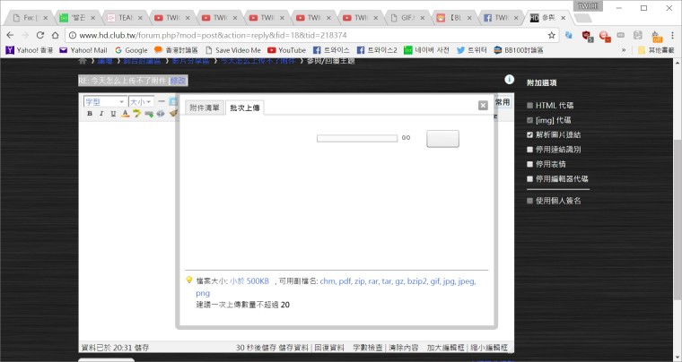Click the translate extension icon
Screen dimensions: 682x362
coord(568,35)
